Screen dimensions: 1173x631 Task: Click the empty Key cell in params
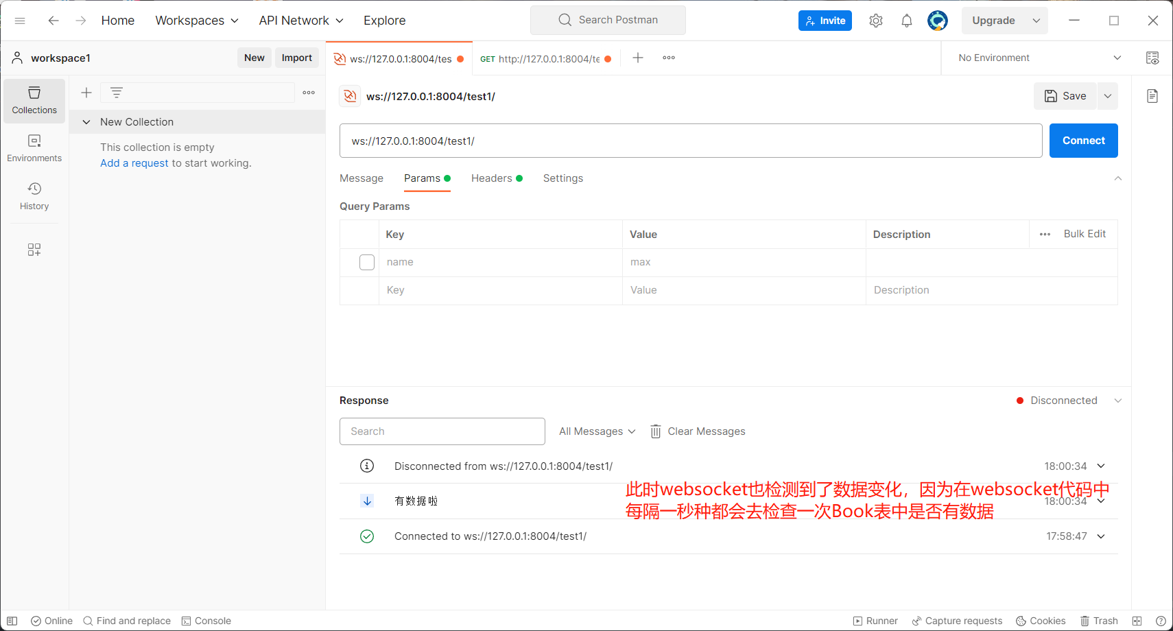(501, 290)
